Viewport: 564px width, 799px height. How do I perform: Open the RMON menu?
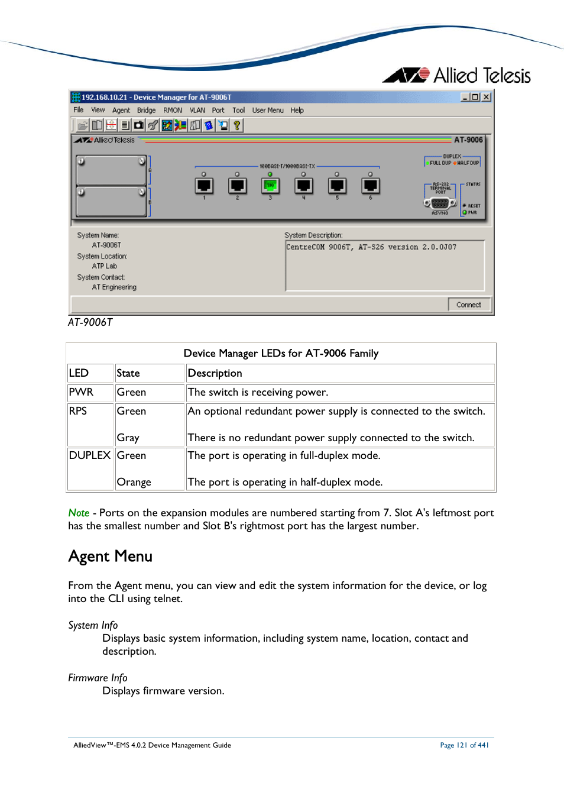click(173, 110)
